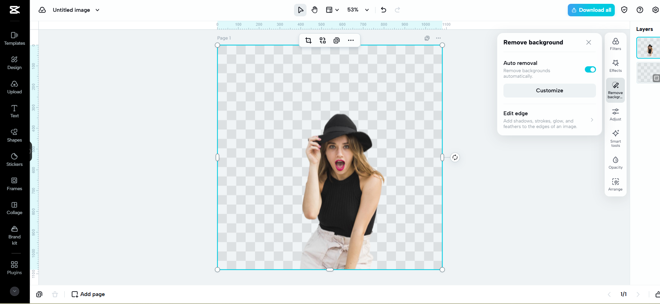Close the Remove background panel
The height and width of the screenshot is (304, 660).
point(588,42)
